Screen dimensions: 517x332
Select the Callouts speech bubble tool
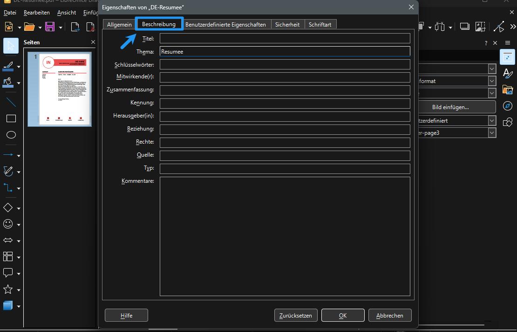(x=8, y=273)
